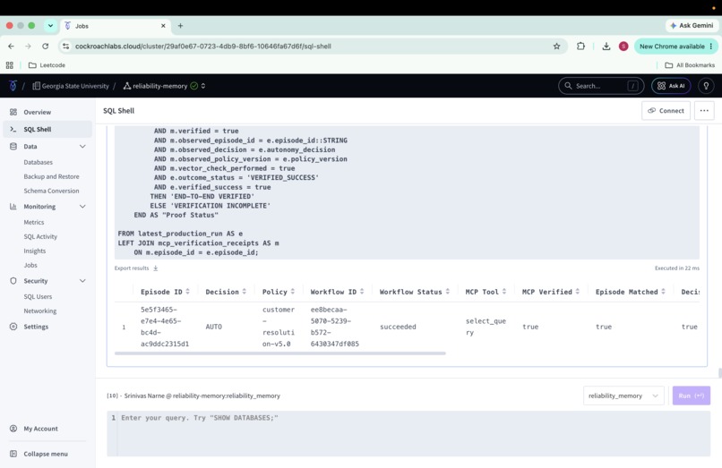Click the results table horizontal scrollbar
The height and width of the screenshot is (468, 722).
coord(280,353)
